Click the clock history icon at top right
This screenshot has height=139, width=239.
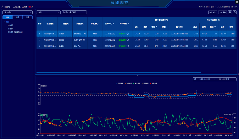point(235,12)
